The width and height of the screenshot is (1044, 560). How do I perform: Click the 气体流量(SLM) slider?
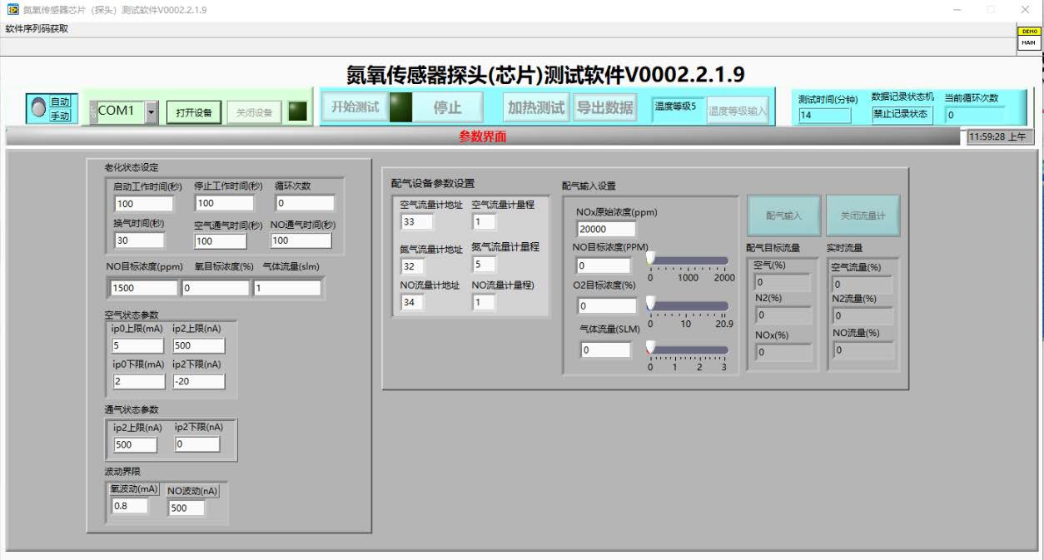tap(689, 349)
